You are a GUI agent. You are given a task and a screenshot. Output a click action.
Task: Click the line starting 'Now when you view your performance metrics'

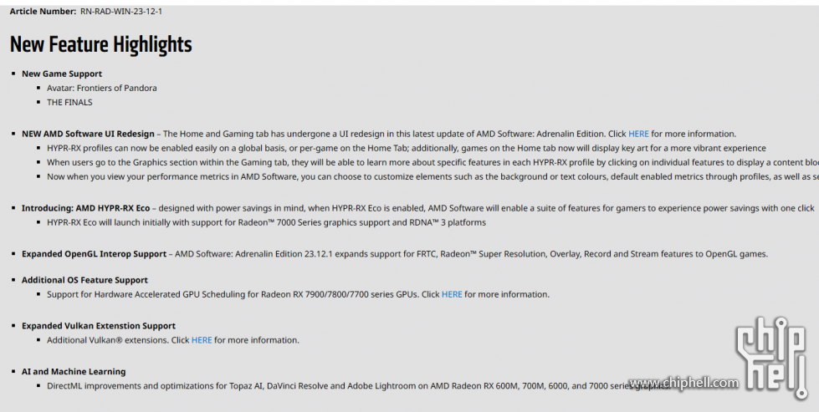pyautogui.click(x=433, y=177)
